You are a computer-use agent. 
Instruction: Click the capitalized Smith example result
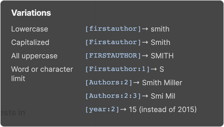160,42
